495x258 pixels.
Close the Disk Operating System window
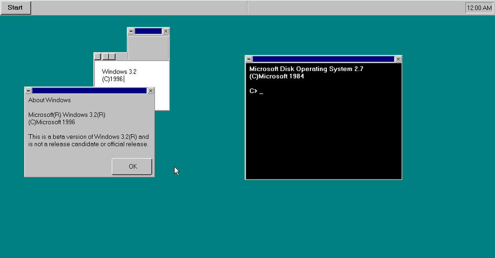coord(398,59)
